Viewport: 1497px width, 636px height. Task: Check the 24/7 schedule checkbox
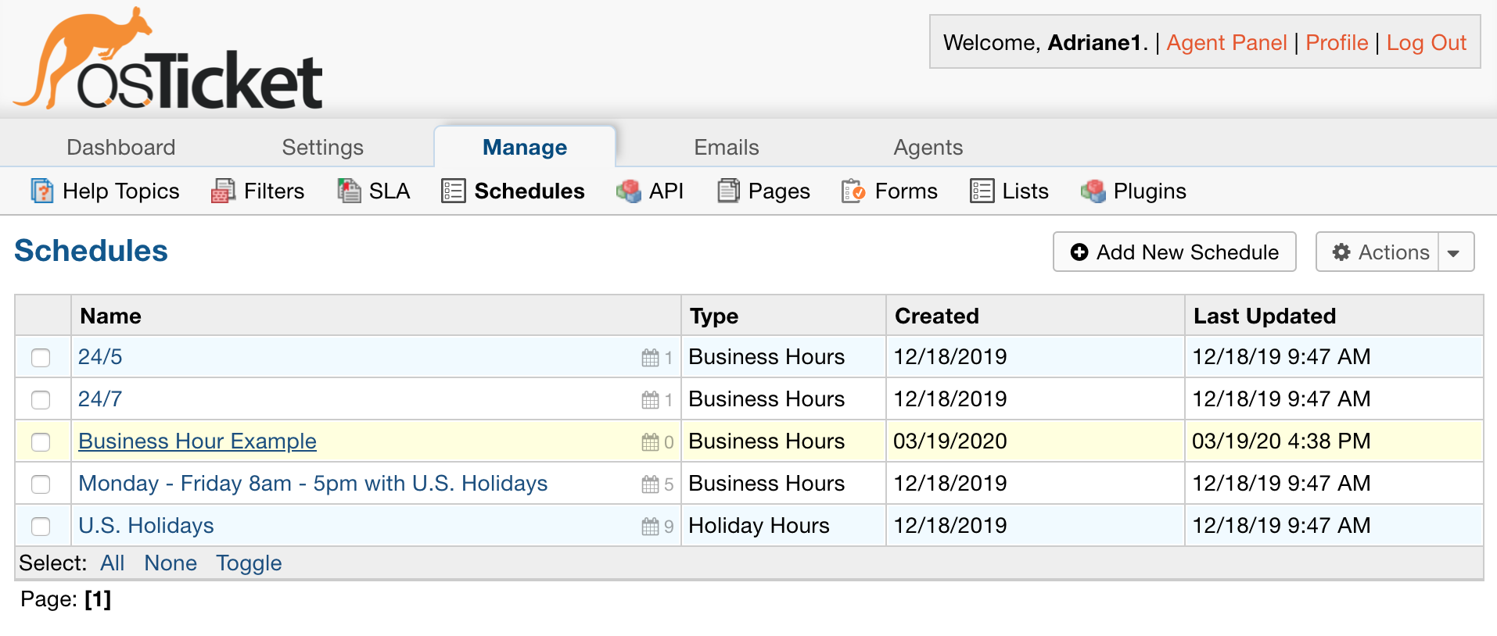coord(41,400)
